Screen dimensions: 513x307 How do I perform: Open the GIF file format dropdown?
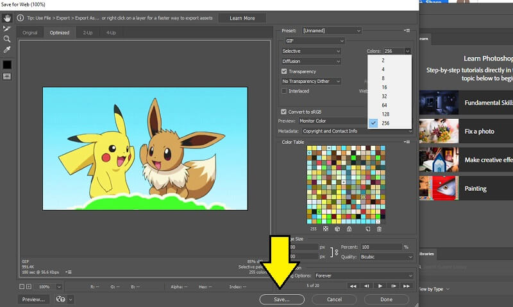point(315,40)
